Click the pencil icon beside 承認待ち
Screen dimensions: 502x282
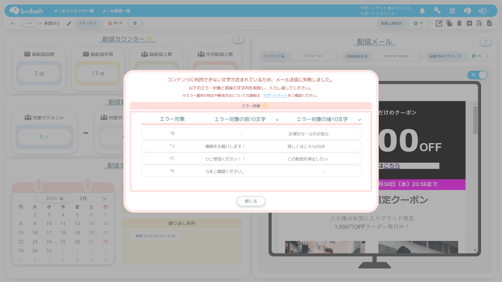(x=69, y=23)
